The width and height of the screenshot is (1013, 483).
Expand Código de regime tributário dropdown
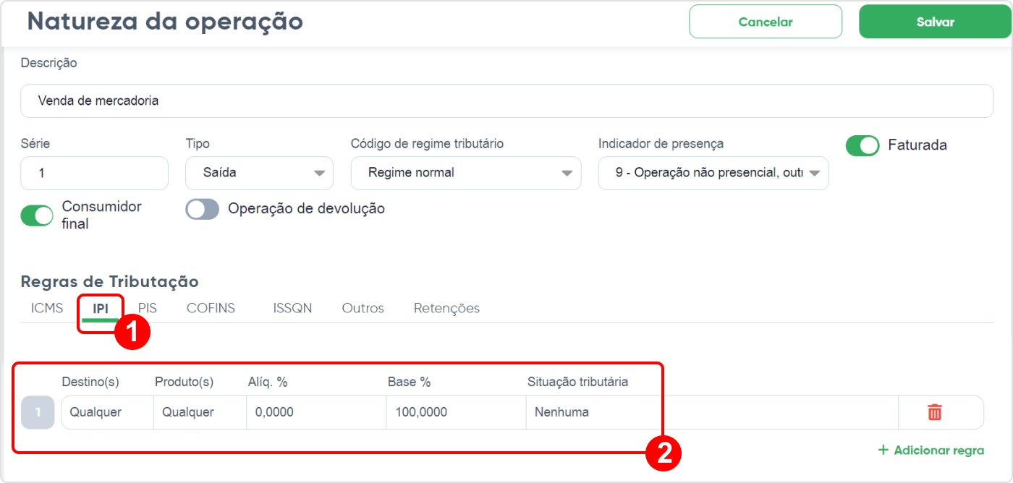click(466, 173)
